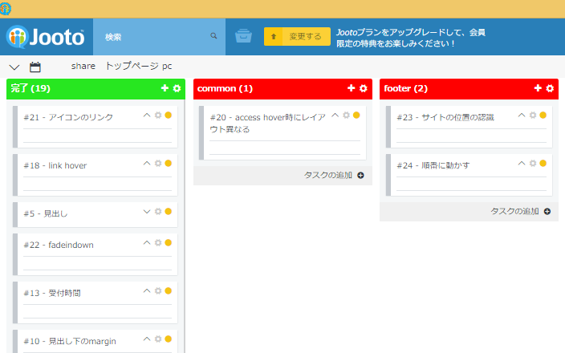This screenshot has height=353, width=565.
Task: Click the search magnifier icon
Action: [213, 36]
